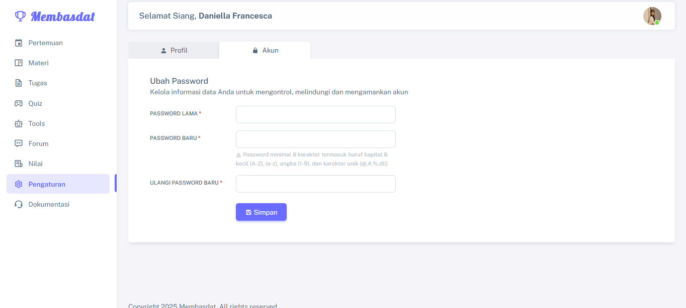Click the person icon on Profil tab
The height and width of the screenshot is (308, 686).
click(163, 50)
